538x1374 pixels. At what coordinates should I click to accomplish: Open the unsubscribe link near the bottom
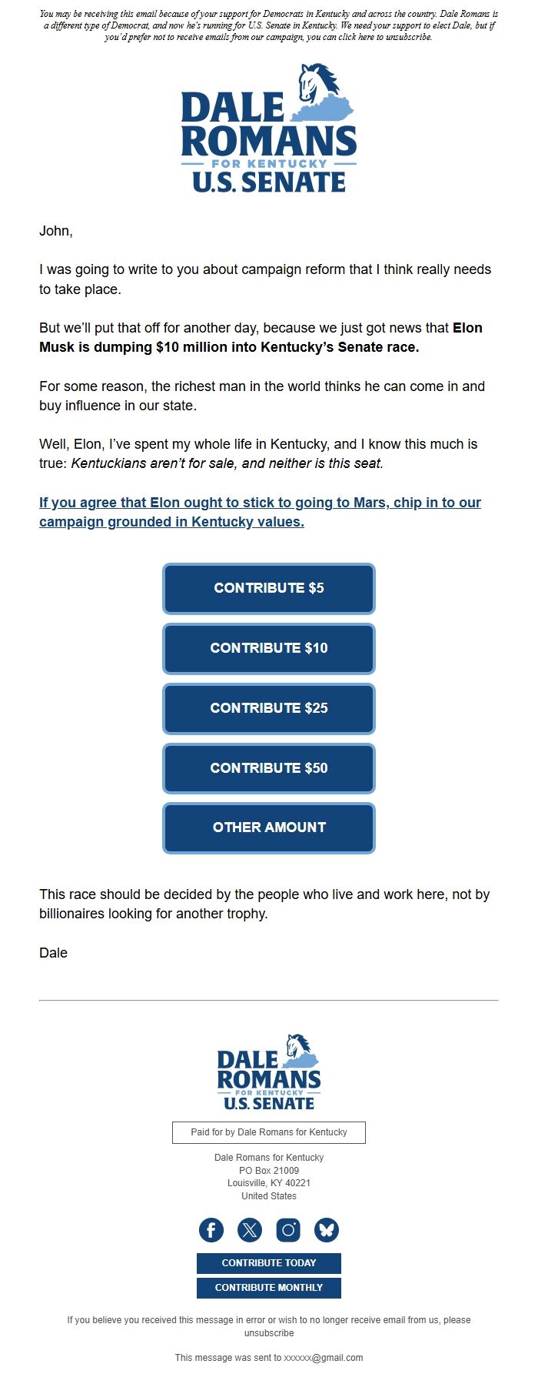click(x=268, y=1332)
